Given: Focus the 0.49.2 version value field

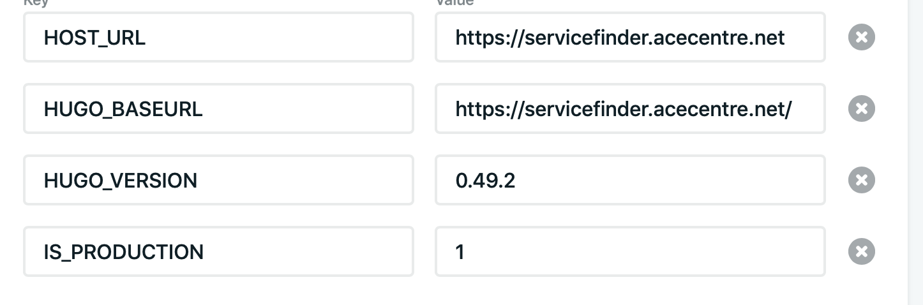Looking at the screenshot, I should (x=630, y=180).
